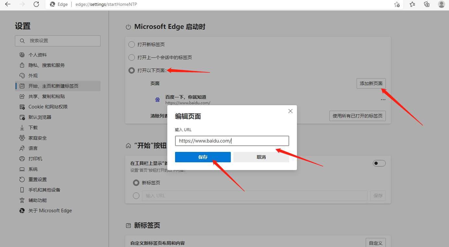Click the 外观 appearance palette icon
The image size is (449, 247).
click(22, 76)
